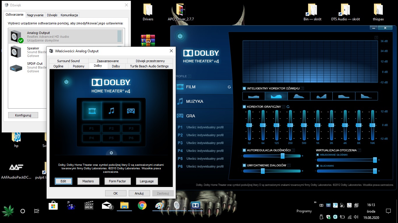This screenshot has width=398, height=223.
Task: Enable Inteligentny Korektor Dźwięku checkbox
Action: click(x=244, y=89)
